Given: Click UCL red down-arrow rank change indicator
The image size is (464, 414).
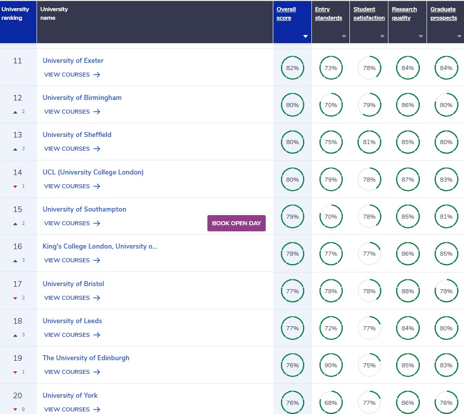Looking at the screenshot, I should click(x=15, y=187).
